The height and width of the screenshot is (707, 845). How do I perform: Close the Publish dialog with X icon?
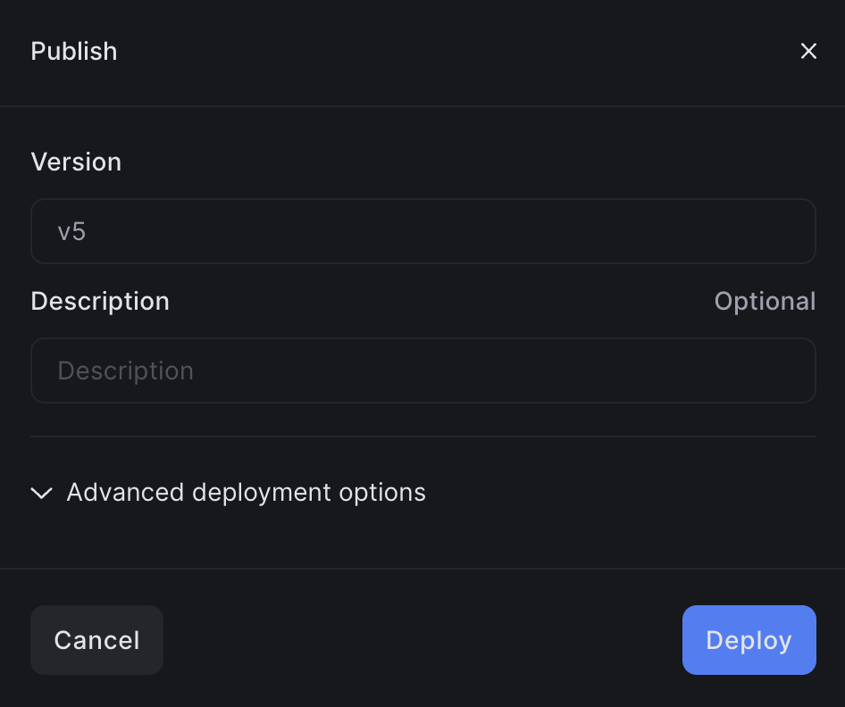[x=808, y=52]
